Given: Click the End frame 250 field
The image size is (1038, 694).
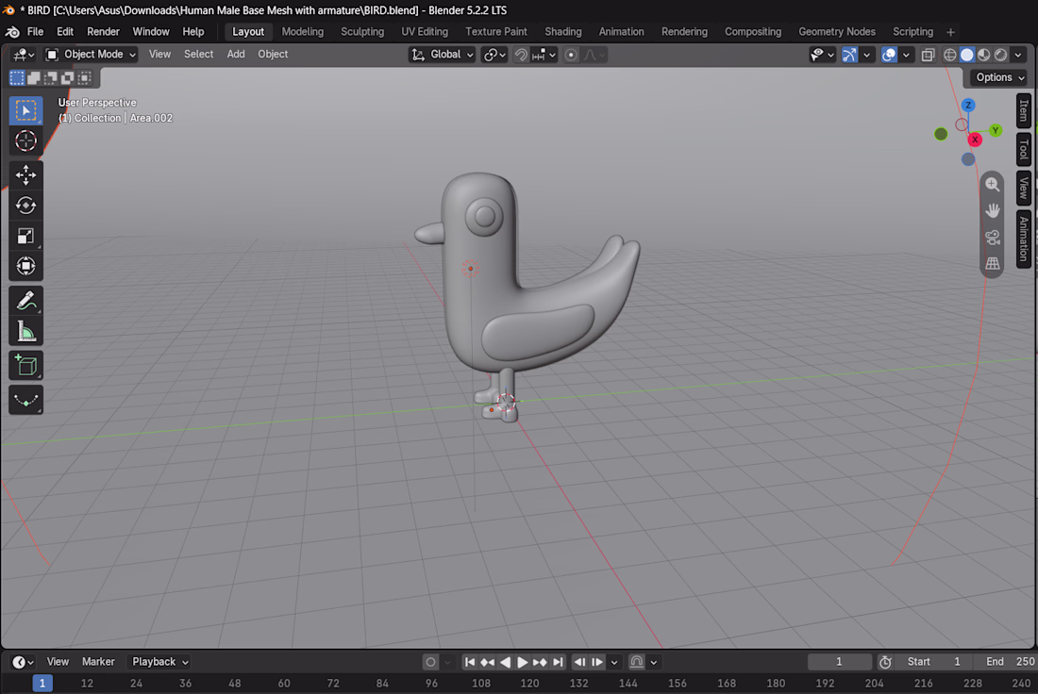Looking at the screenshot, I should 1008,662.
